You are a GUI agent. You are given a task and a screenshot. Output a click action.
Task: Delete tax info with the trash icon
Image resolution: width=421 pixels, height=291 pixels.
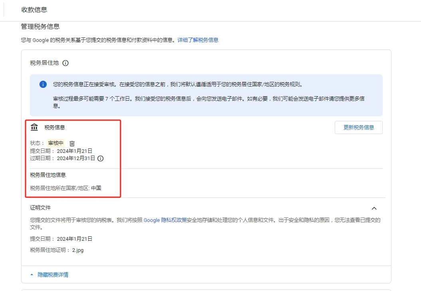[72, 143]
